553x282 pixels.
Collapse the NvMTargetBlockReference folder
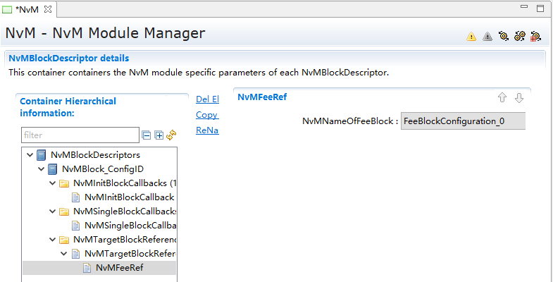coord(53,240)
